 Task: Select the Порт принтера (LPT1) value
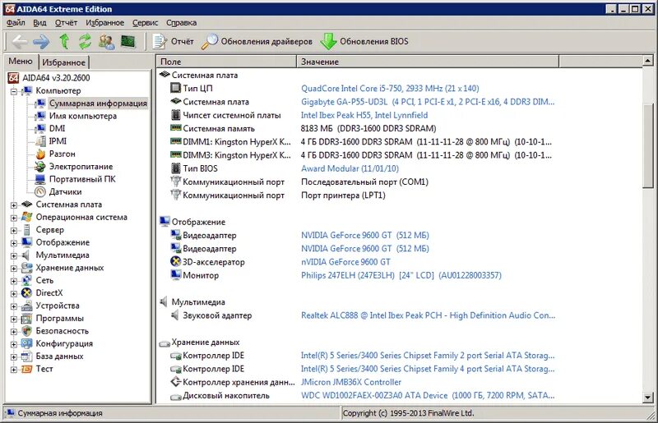(x=343, y=195)
